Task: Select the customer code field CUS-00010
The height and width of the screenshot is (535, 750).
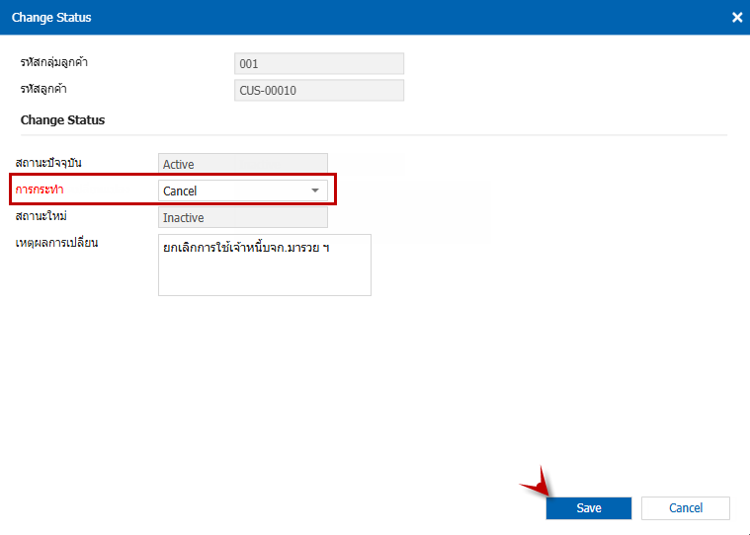Action: (x=320, y=91)
